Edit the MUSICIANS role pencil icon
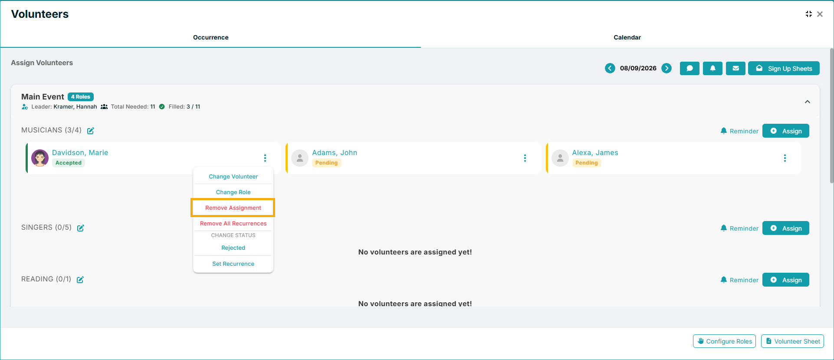Viewport: 834px width, 360px height. pyautogui.click(x=90, y=131)
